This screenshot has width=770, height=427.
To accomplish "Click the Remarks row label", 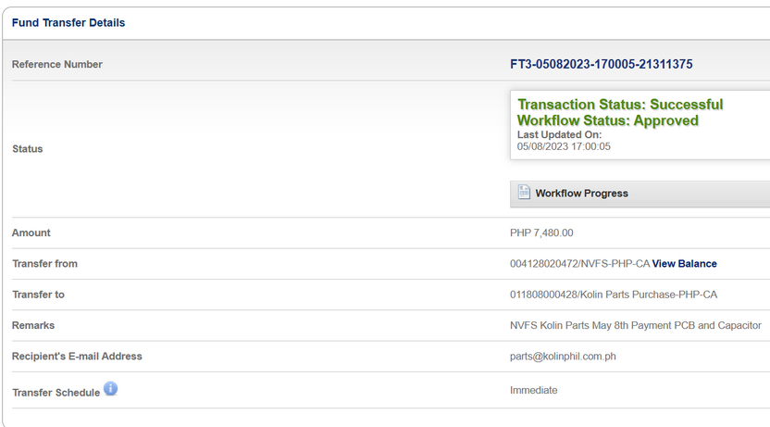I will click(33, 325).
